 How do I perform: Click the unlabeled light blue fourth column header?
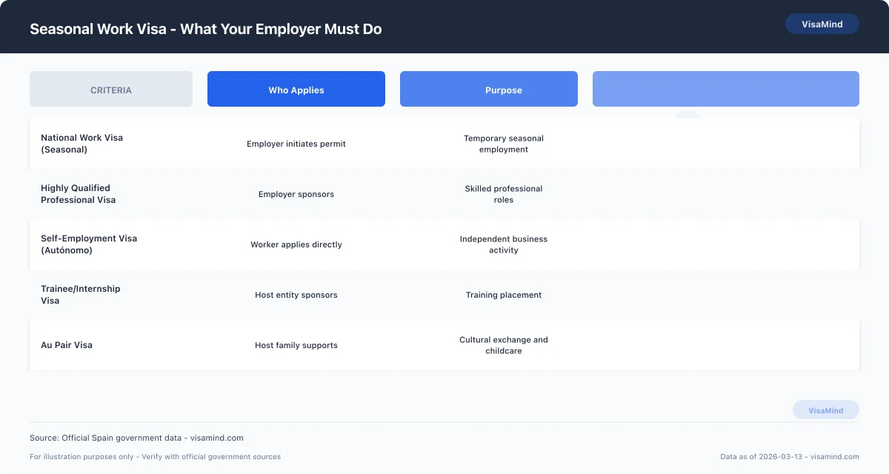(x=725, y=89)
